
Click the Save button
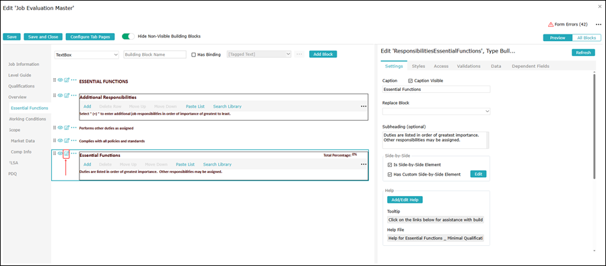point(11,37)
